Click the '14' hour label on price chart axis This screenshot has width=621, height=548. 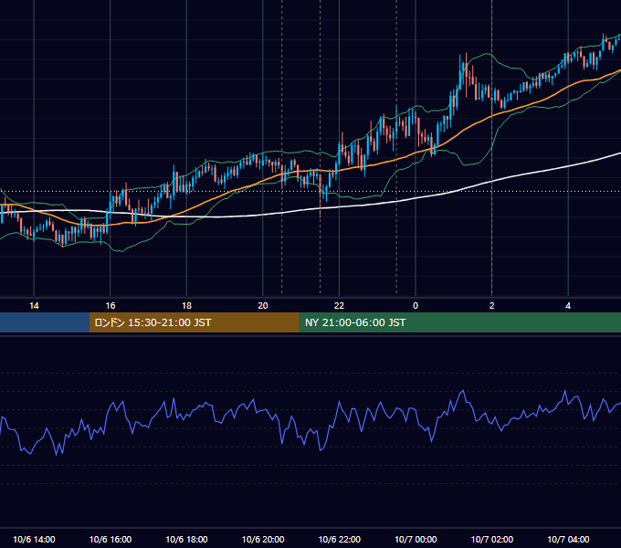click(x=34, y=306)
